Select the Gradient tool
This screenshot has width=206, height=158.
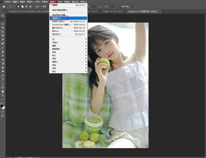pyautogui.click(x=3, y=63)
